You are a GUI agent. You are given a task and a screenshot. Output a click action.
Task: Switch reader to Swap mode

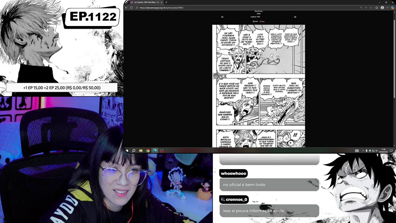pos(262,21)
